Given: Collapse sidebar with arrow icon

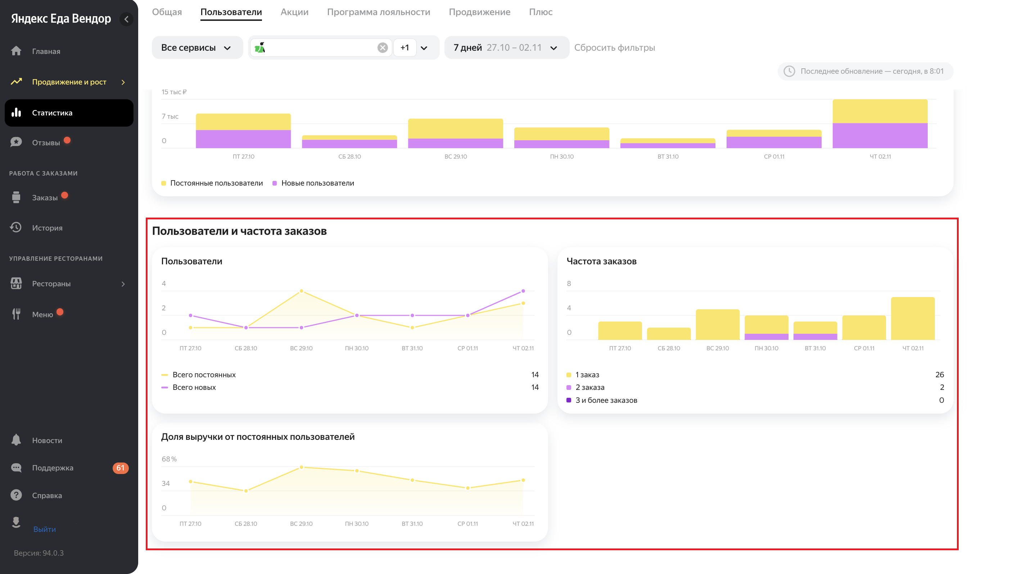Looking at the screenshot, I should (126, 19).
